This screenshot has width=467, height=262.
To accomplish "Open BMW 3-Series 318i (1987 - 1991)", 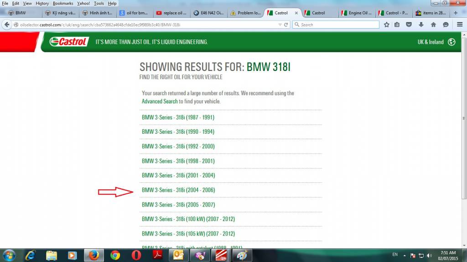I will point(178,117).
